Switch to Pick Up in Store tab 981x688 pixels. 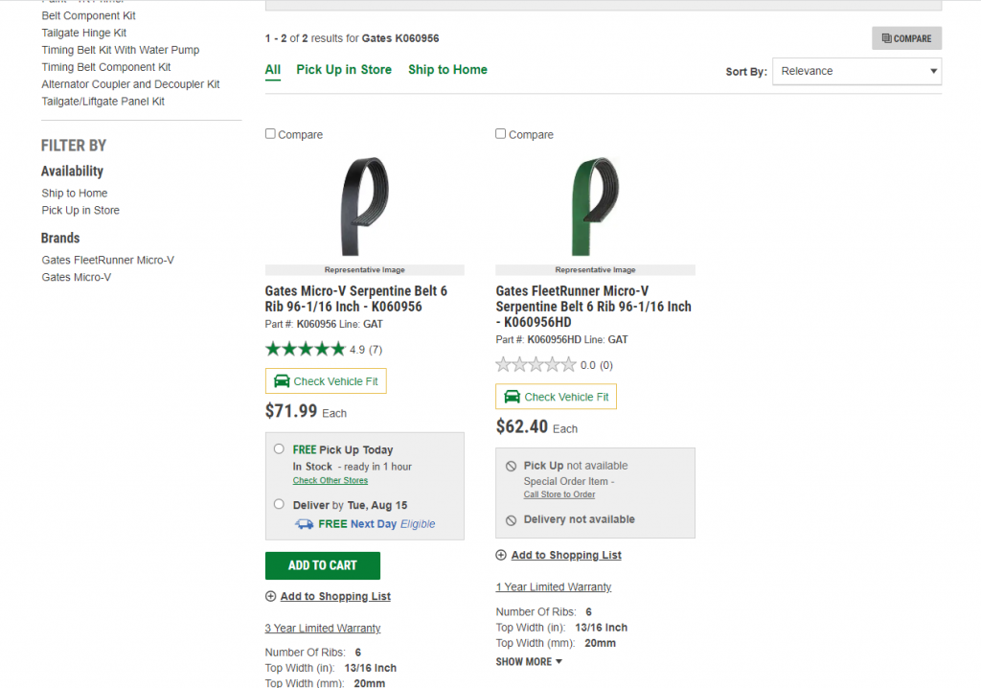[x=344, y=70]
